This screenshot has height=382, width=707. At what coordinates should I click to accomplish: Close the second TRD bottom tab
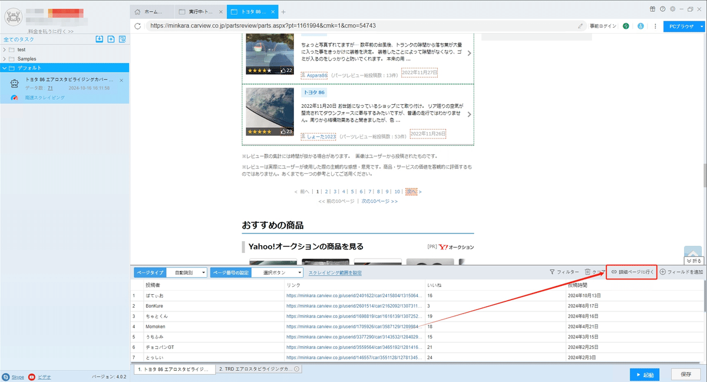(296, 369)
